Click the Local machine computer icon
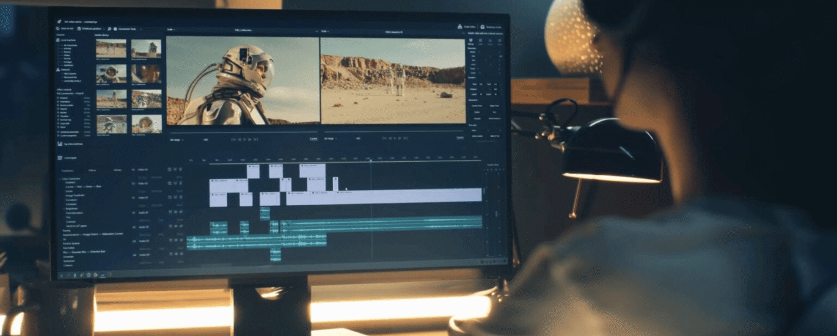 tap(59, 40)
